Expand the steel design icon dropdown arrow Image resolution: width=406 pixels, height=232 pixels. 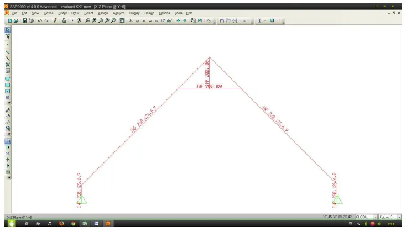coord(265,20)
